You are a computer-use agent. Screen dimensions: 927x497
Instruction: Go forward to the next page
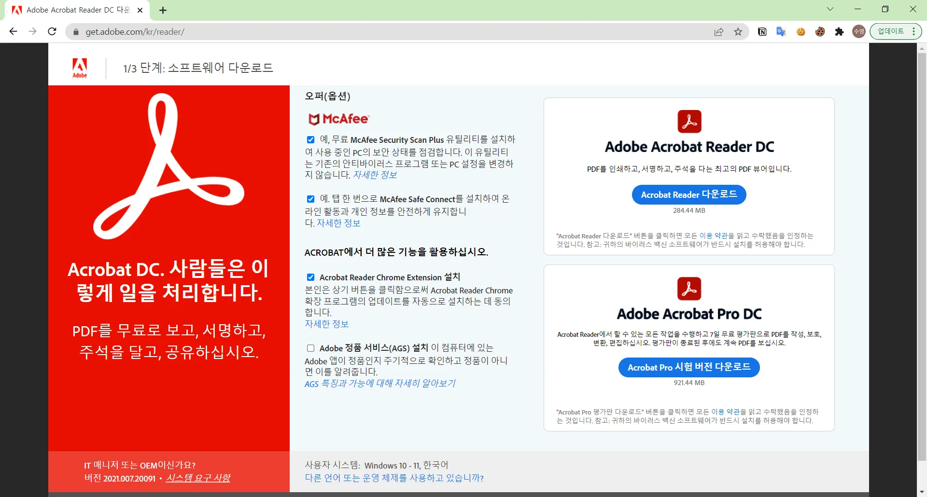[32, 31]
